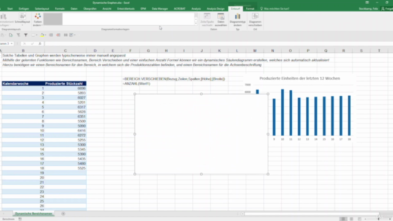Select Dynamische Bereichsnamen sheet tab
393x221 pixels.
(33, 214)
